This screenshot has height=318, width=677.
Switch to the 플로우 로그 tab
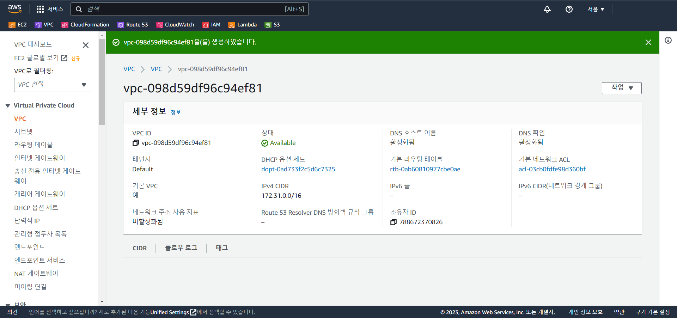(x=181, y=248)
